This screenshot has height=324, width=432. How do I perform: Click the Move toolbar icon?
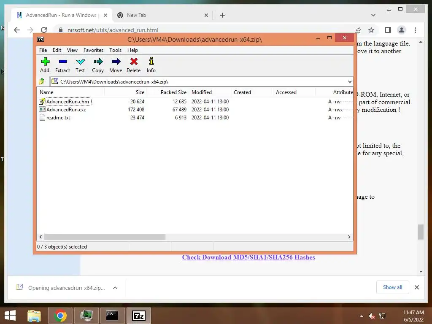click(116, 62)
